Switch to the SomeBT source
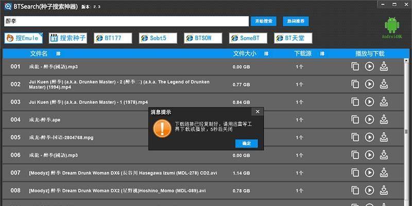This screenshot has width=412, height=206. [x=248, y=38]
